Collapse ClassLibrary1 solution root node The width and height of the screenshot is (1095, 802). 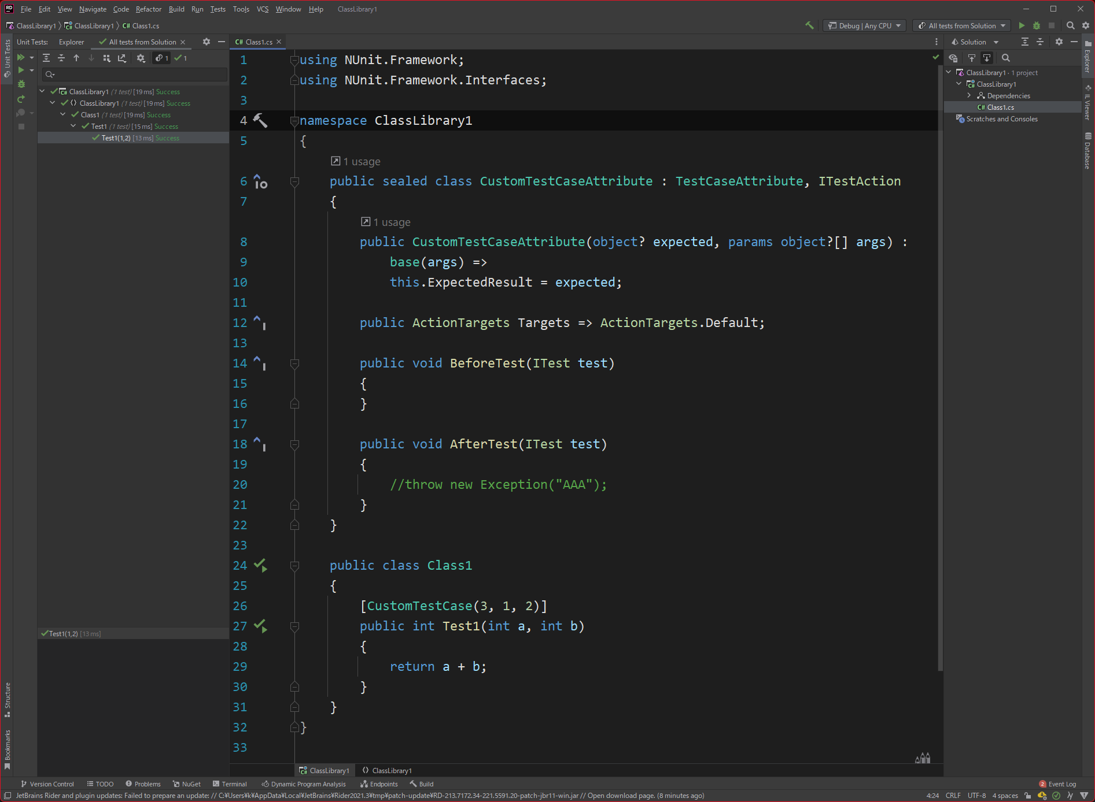click(x=949, y=72)
